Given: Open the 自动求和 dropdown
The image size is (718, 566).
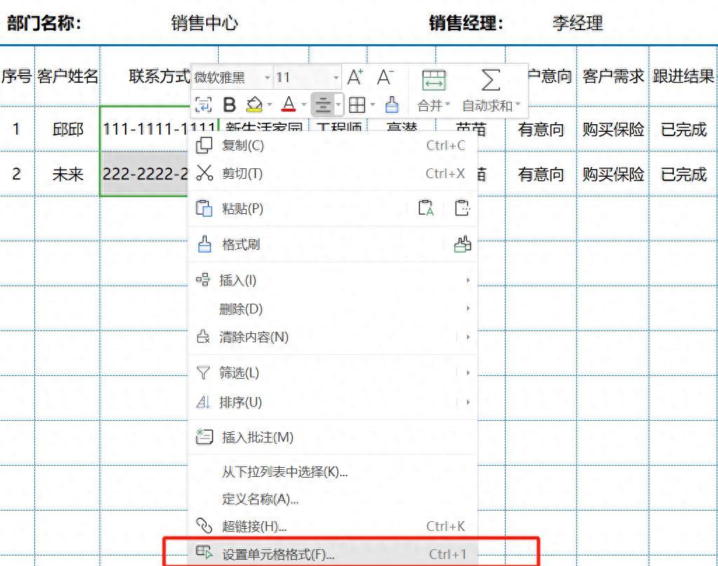Looking at the screenshot, I should [491, 106].
